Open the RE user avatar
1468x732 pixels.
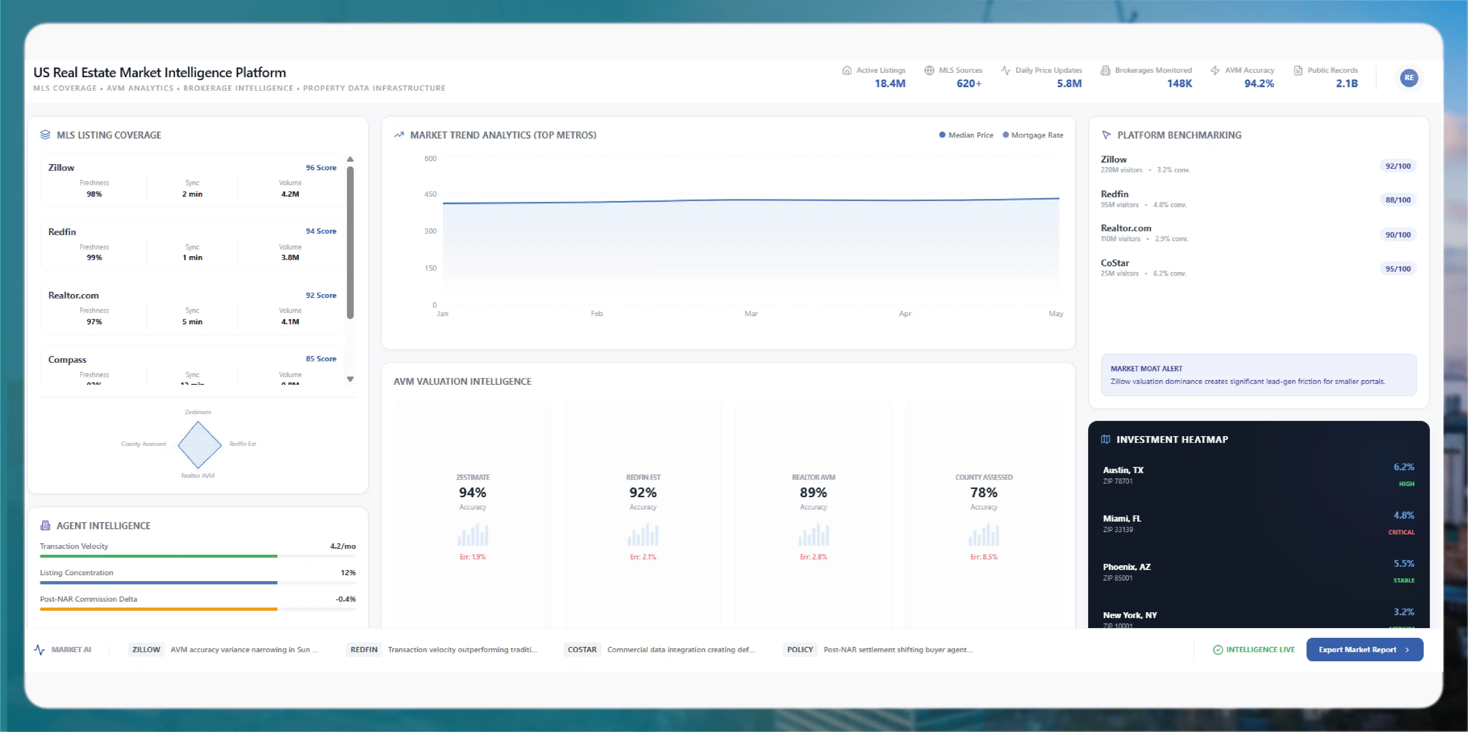pyautogui.click(x=1409, y=78)
